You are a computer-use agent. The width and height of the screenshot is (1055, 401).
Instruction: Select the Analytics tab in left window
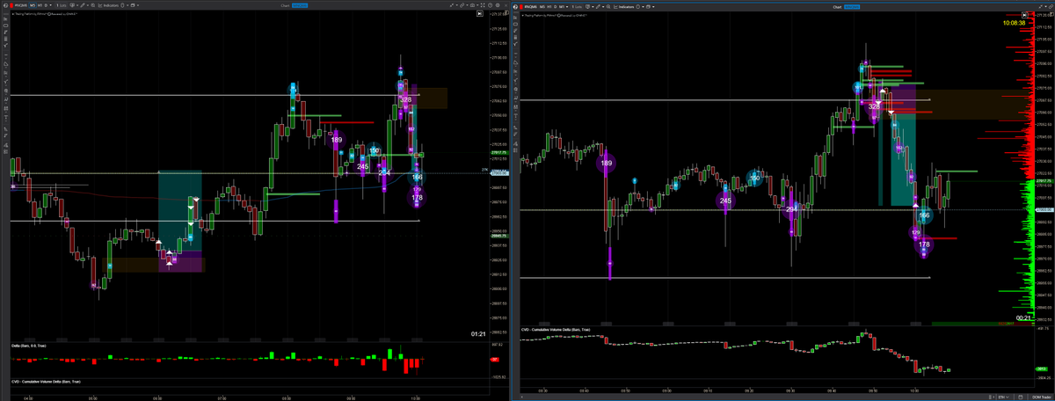coord(300,5)
